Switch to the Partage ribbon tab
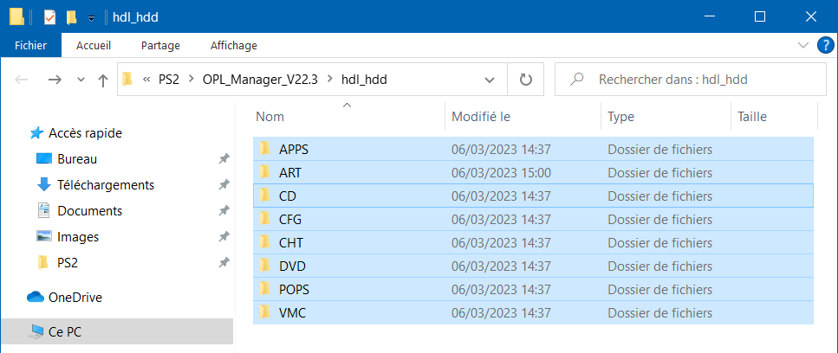Screen dimensions: 838x353 pos(160,46)
